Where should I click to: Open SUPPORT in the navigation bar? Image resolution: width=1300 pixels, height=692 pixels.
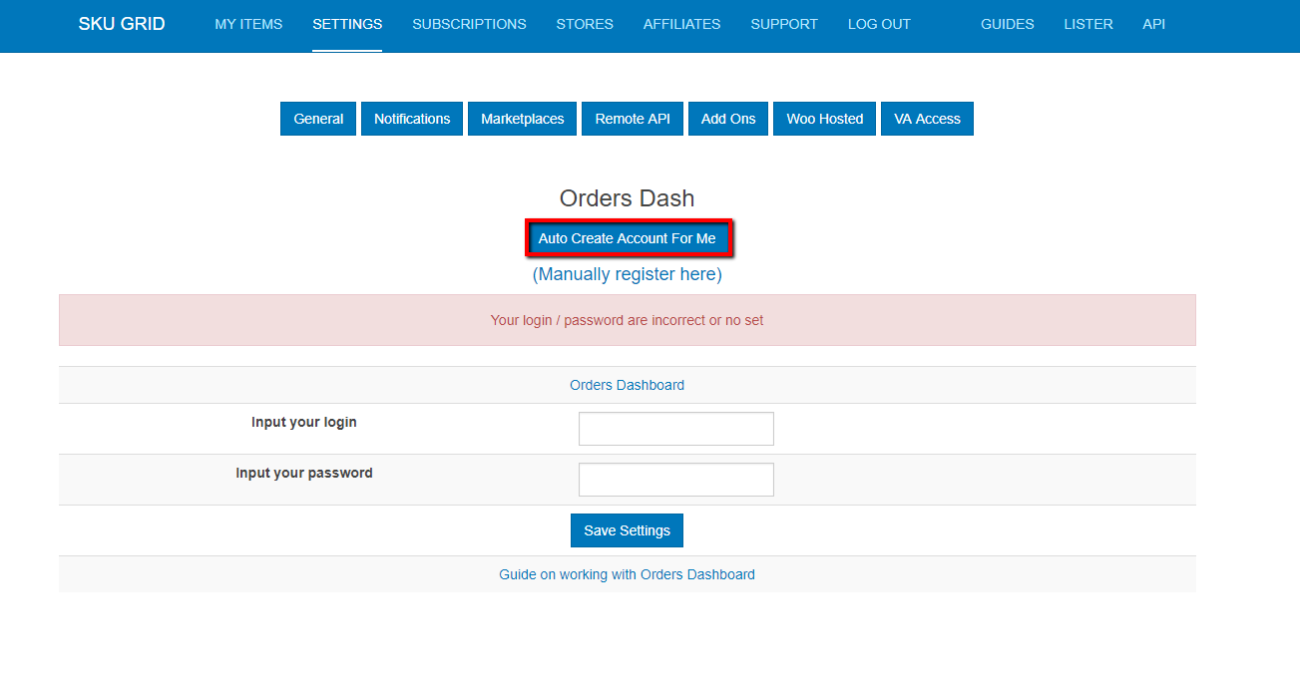point(784,24)
